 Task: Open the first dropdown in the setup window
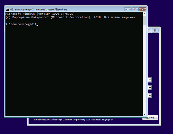tap(150, 80)
